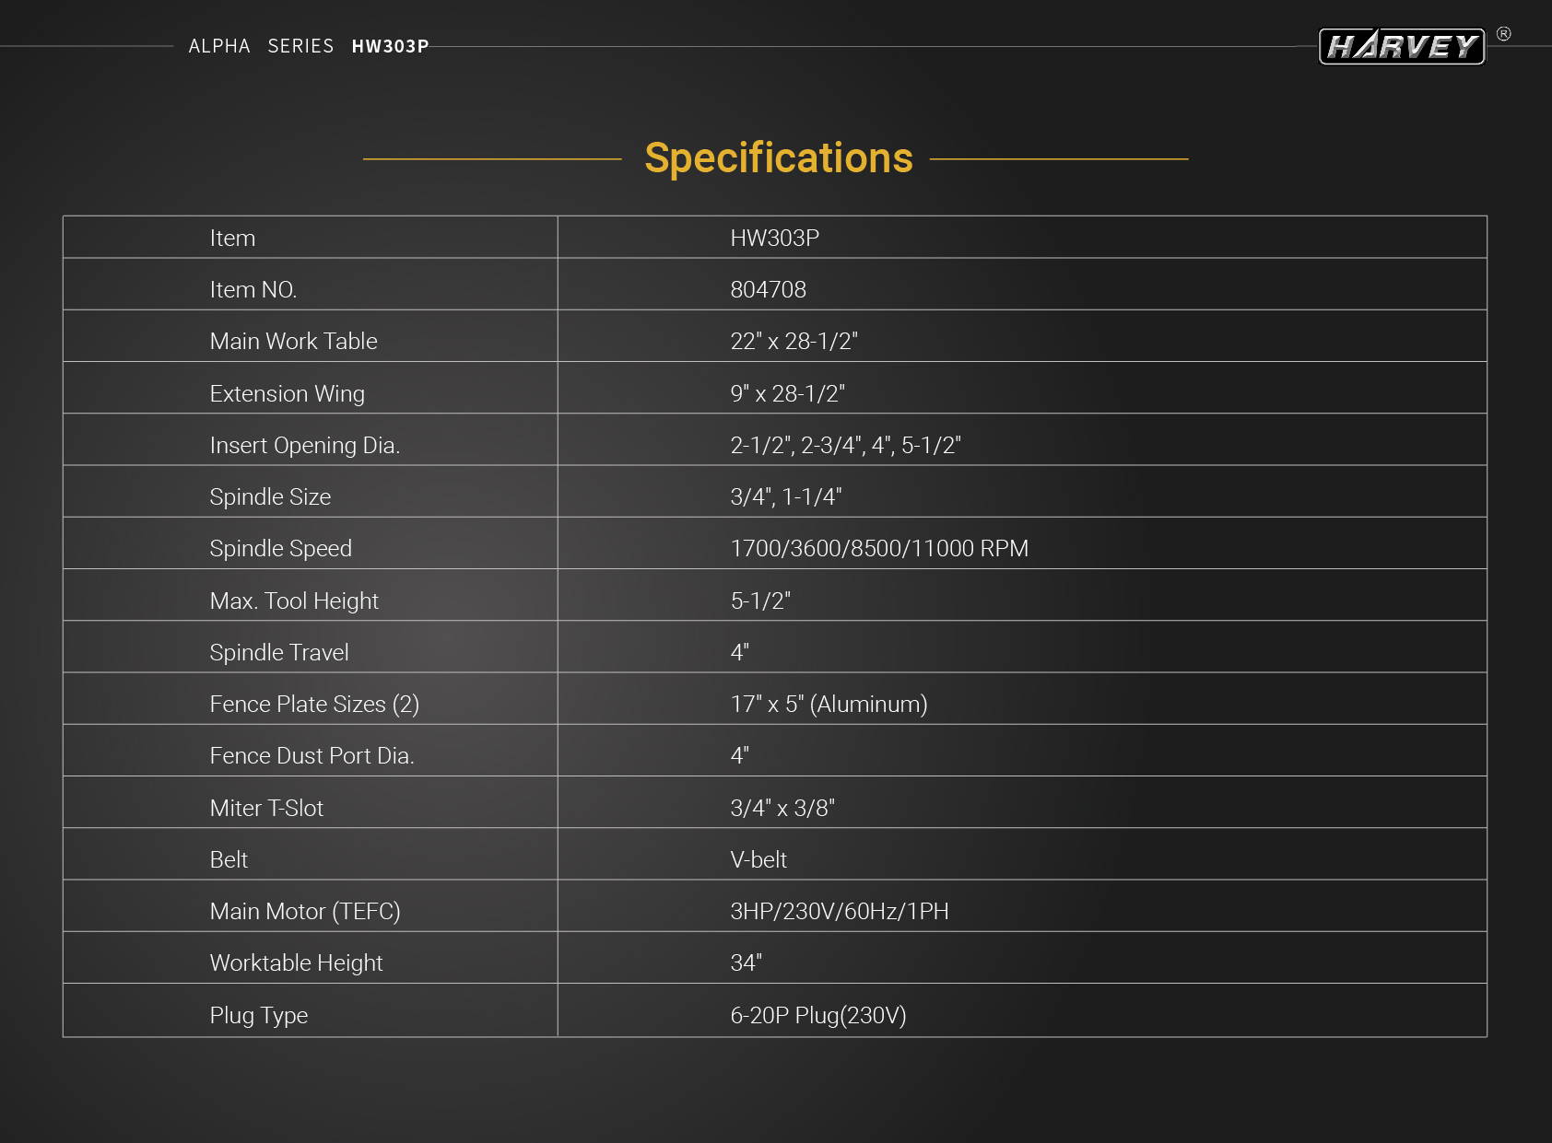
Task: Select the value 9" x 28-1/2"
Action: [787, 393]
